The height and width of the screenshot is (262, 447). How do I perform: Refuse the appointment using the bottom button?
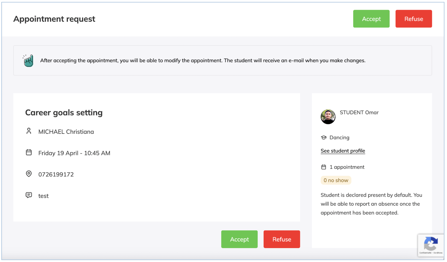coord(282,239)
